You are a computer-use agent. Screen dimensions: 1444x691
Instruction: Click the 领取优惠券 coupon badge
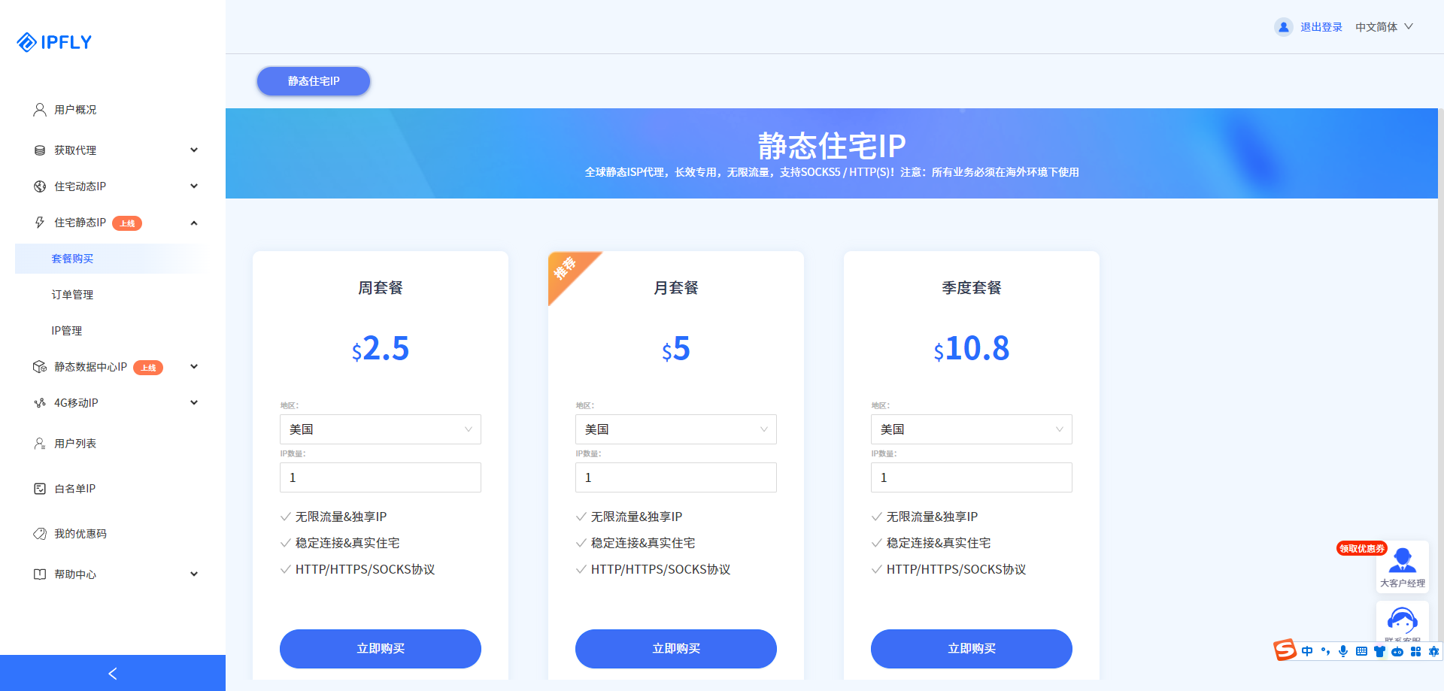1361,548
